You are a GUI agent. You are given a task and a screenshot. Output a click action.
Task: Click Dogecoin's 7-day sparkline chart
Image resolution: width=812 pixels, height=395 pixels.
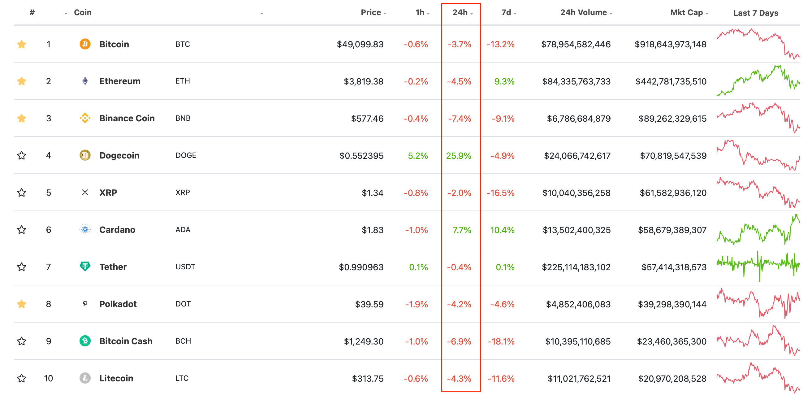click(758, 155)
